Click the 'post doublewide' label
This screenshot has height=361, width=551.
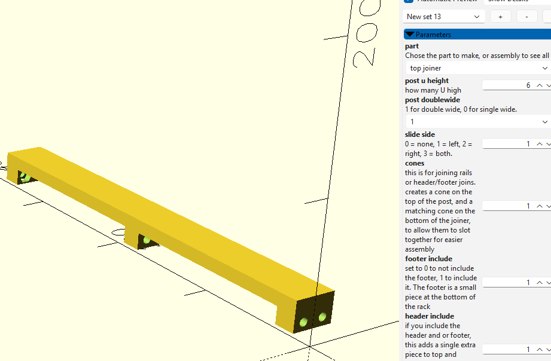pos(432,100)
